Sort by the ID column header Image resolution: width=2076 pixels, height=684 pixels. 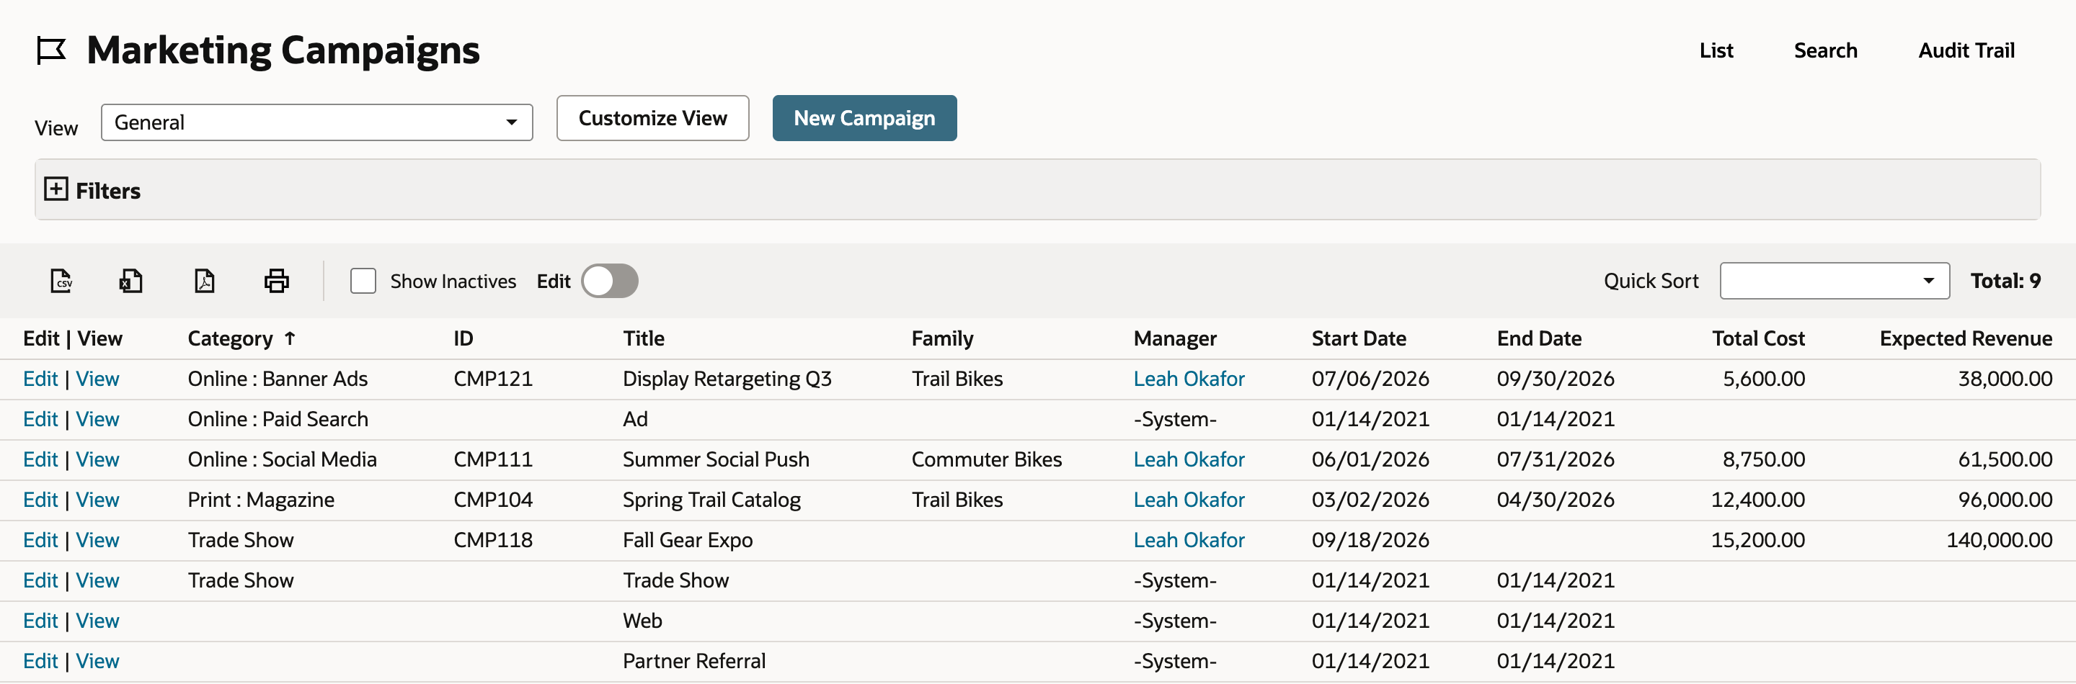coord(463,339)
